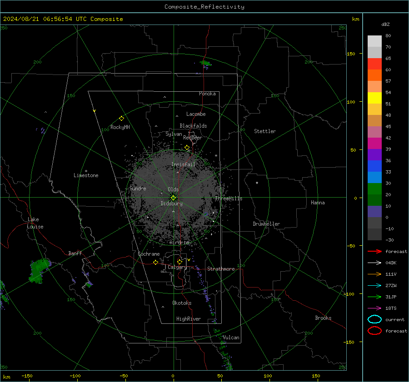Click the Calgary city label
The image size is (409, 382).
tap(177, 267)
